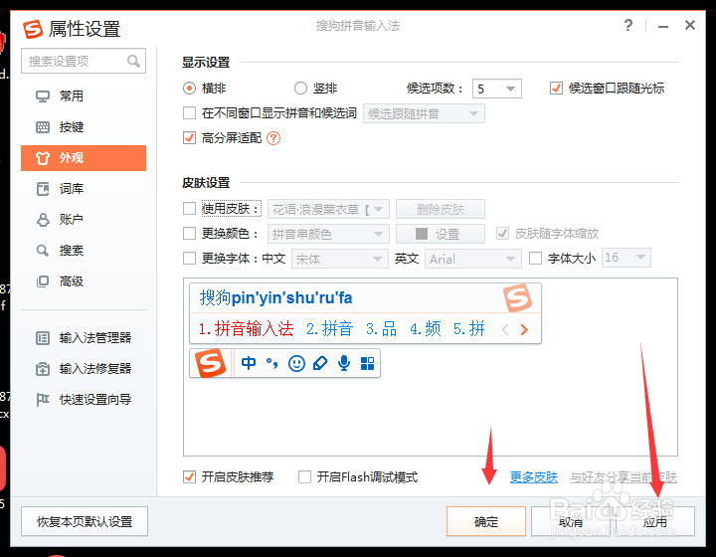
Task: Open the help question mark in title bar
Action: point(628,25)
